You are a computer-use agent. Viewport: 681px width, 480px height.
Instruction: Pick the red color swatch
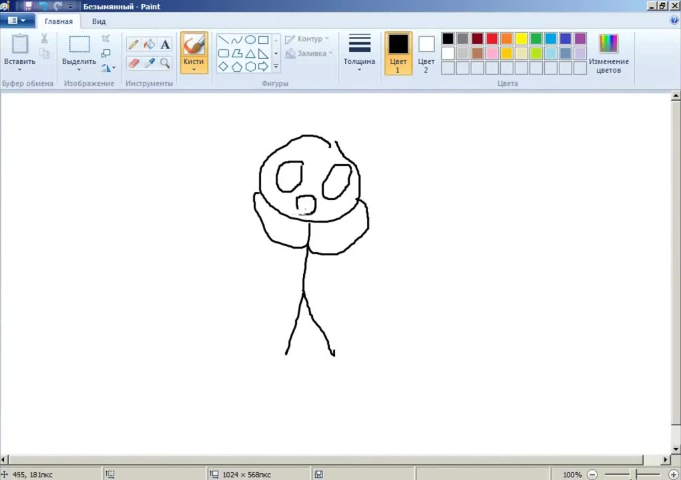tap(492, 39)
